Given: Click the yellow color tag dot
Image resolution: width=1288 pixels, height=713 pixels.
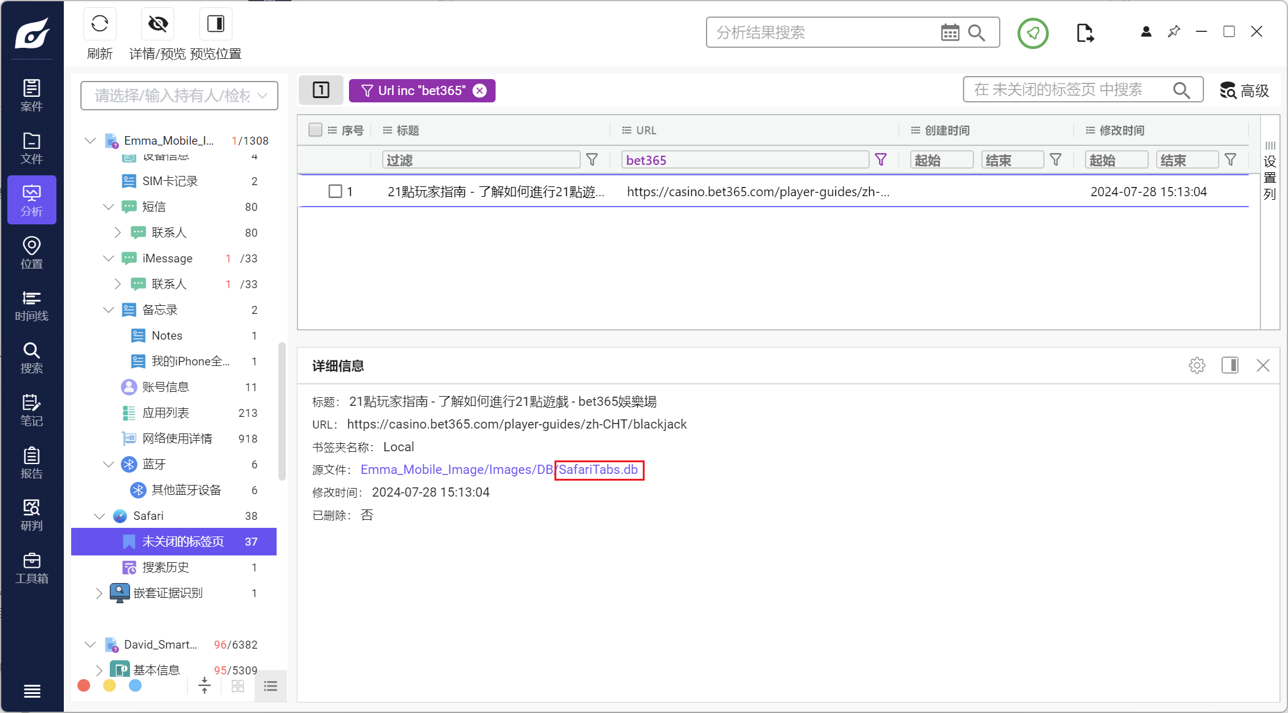Looking at the screenshot, I should [x=110, y=685].
